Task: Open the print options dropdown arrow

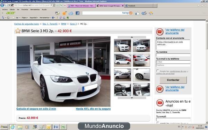Action: (20, 18)
